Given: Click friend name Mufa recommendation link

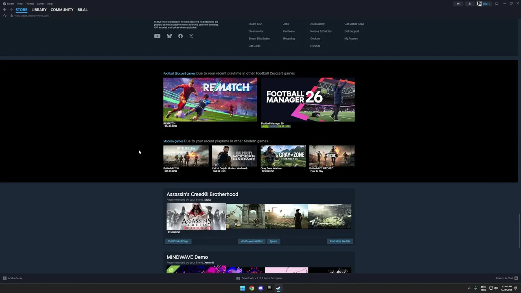Looking at the screenshot, I should point(208,200).
